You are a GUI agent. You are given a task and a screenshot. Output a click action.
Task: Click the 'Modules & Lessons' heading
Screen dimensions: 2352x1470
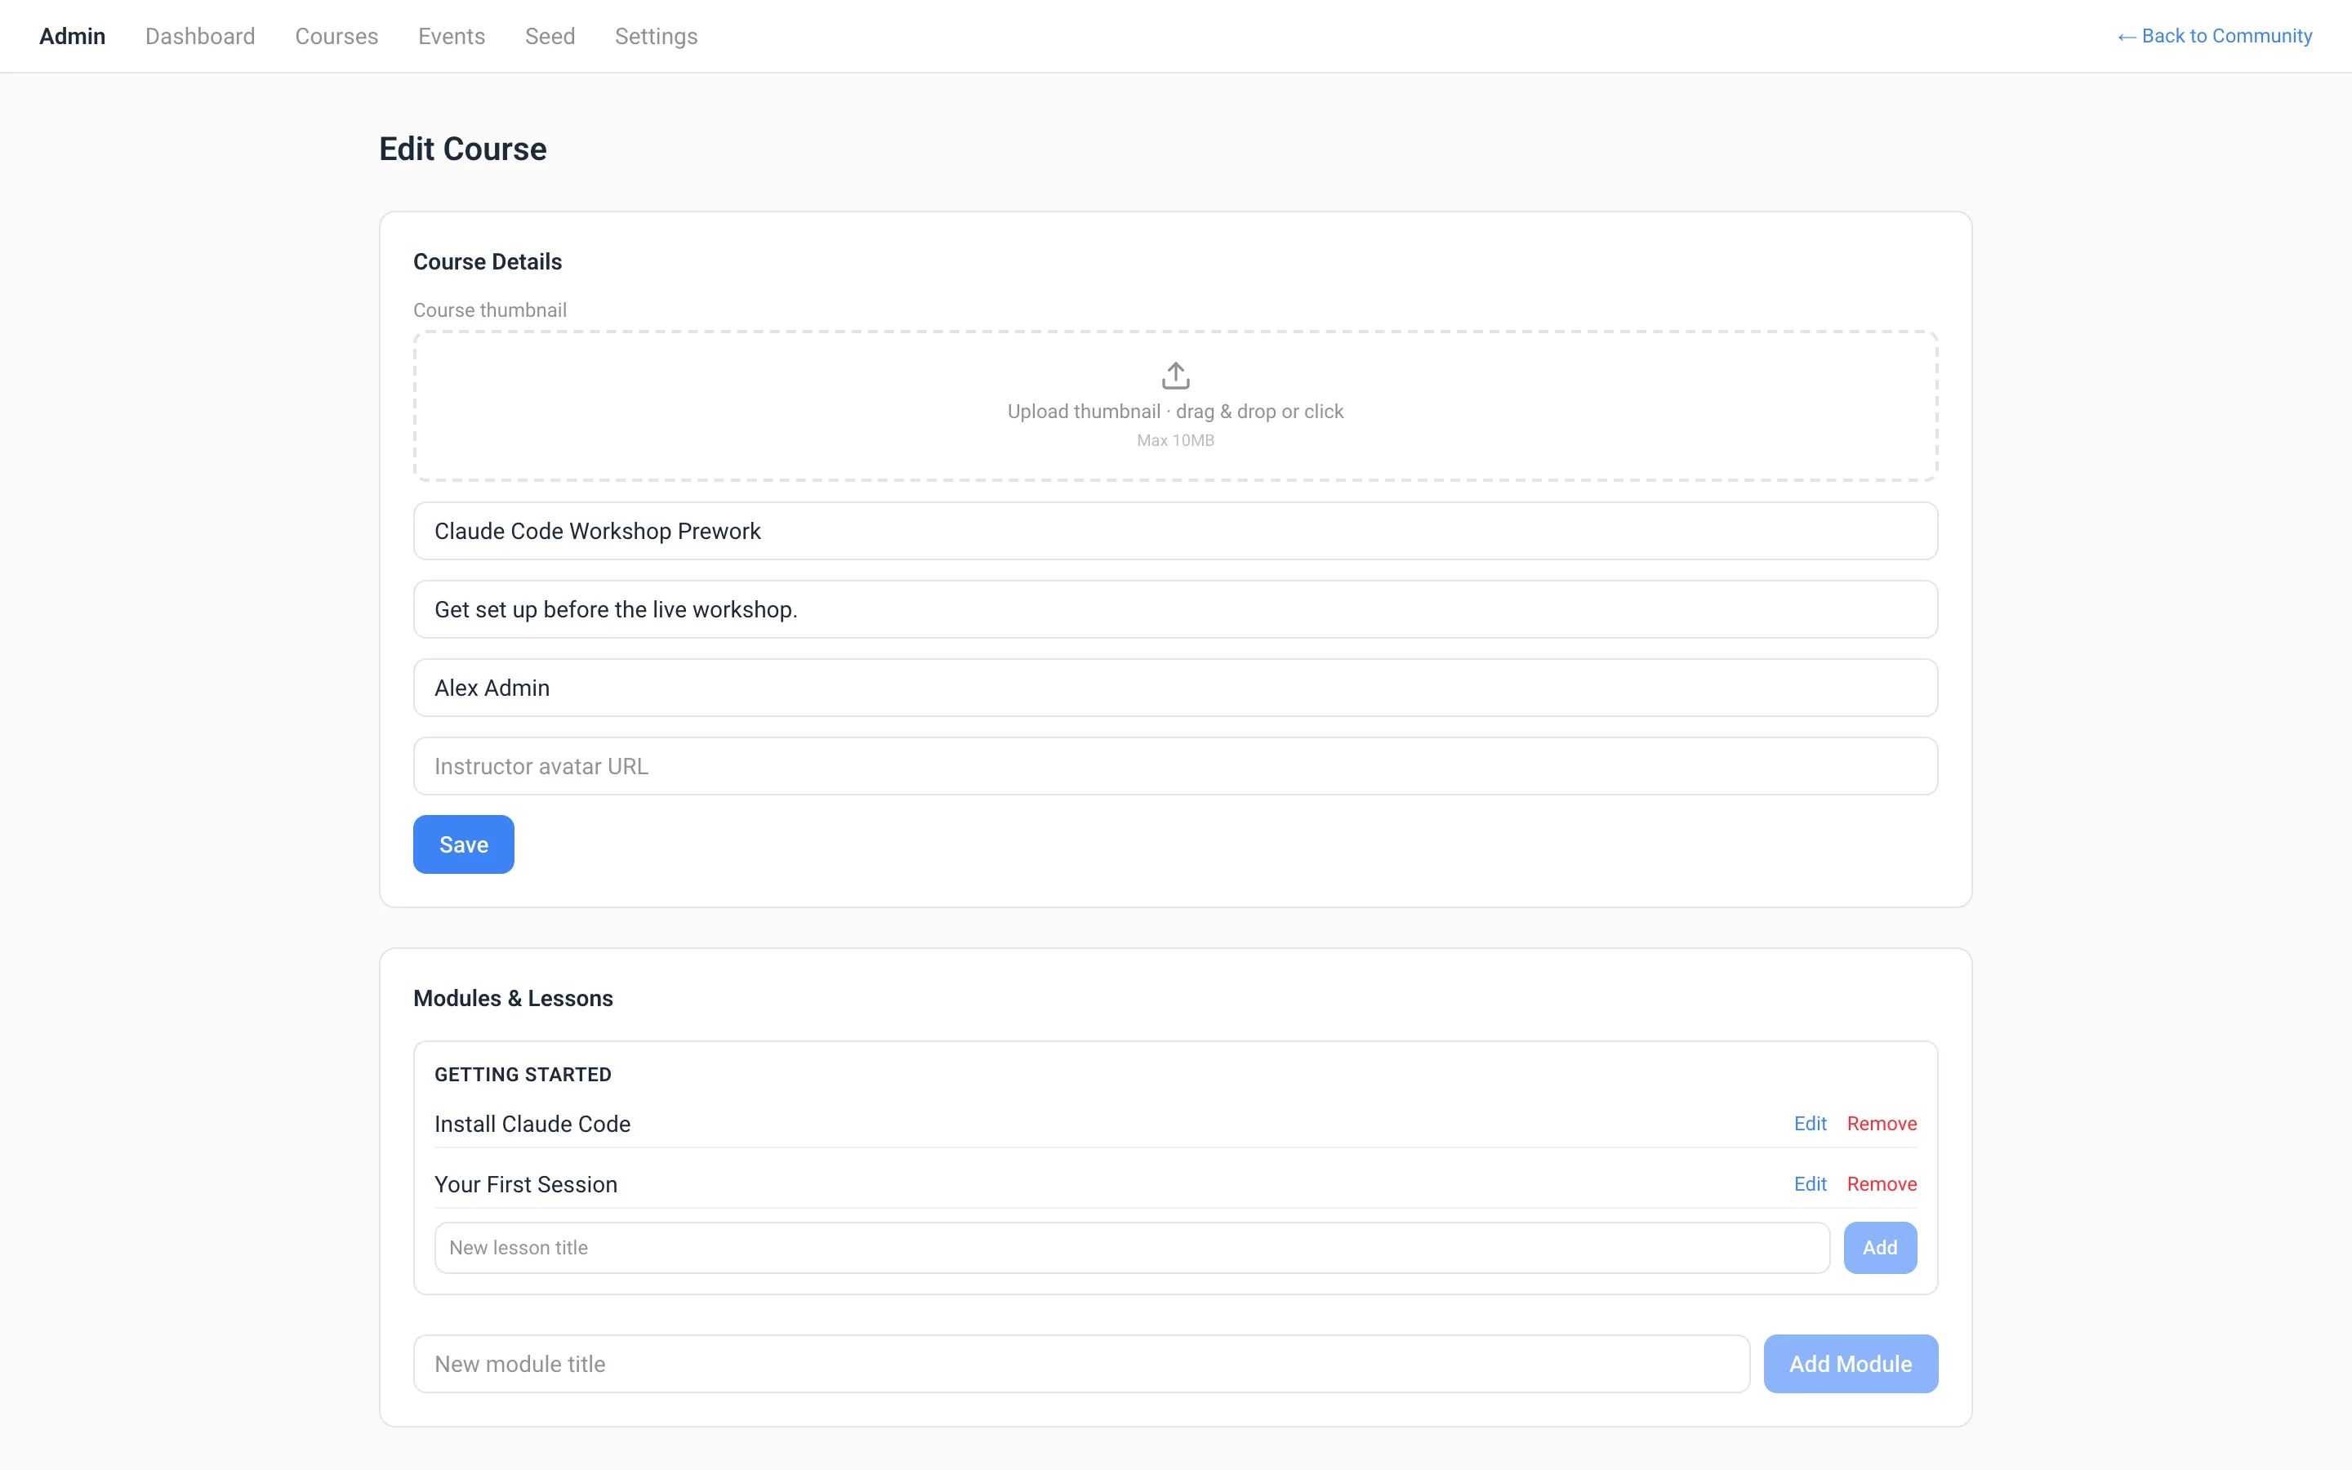click(x=513, y=999)
